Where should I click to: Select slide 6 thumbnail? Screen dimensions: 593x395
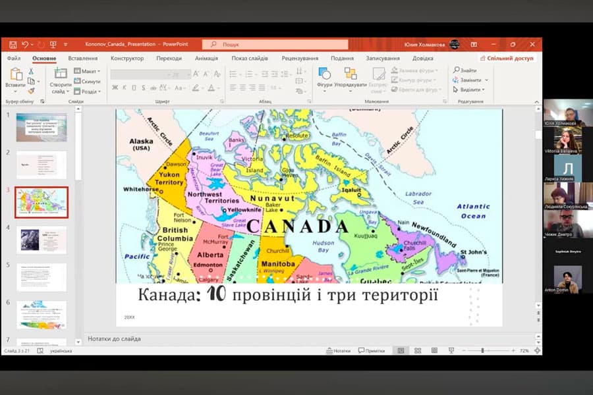click(42, 315)
